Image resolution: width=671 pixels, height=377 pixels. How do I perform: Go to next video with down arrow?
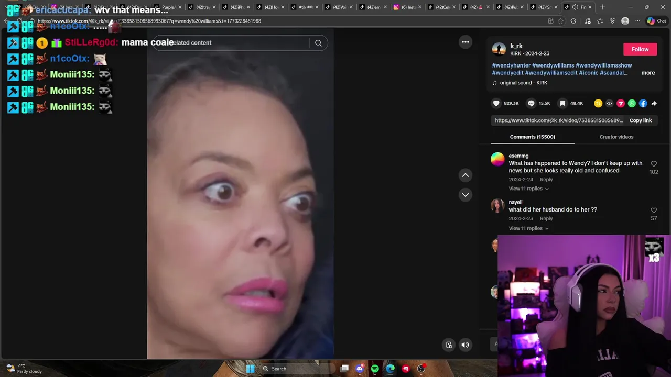pyautogui.click(x=466, y=195)
